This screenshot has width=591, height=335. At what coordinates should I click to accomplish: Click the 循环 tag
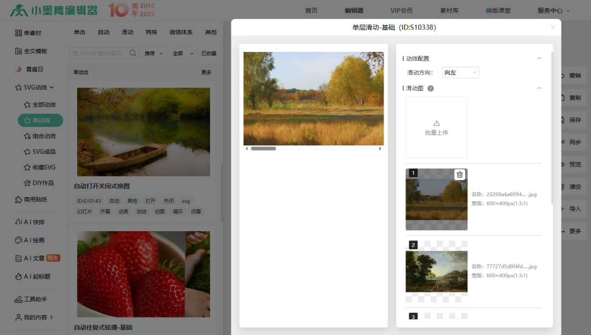point(178,211)
